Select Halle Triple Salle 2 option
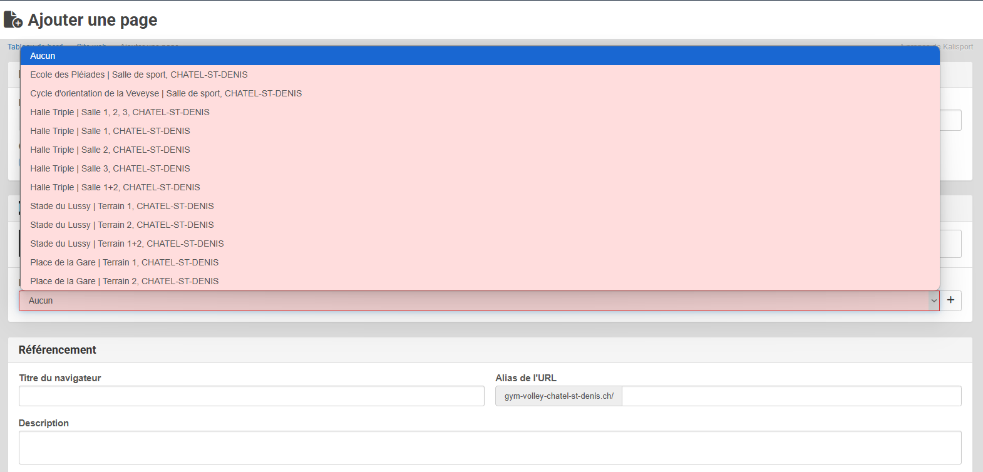Image resolution: width=983 pixels, height=472 pixels. tap(110, 150)
